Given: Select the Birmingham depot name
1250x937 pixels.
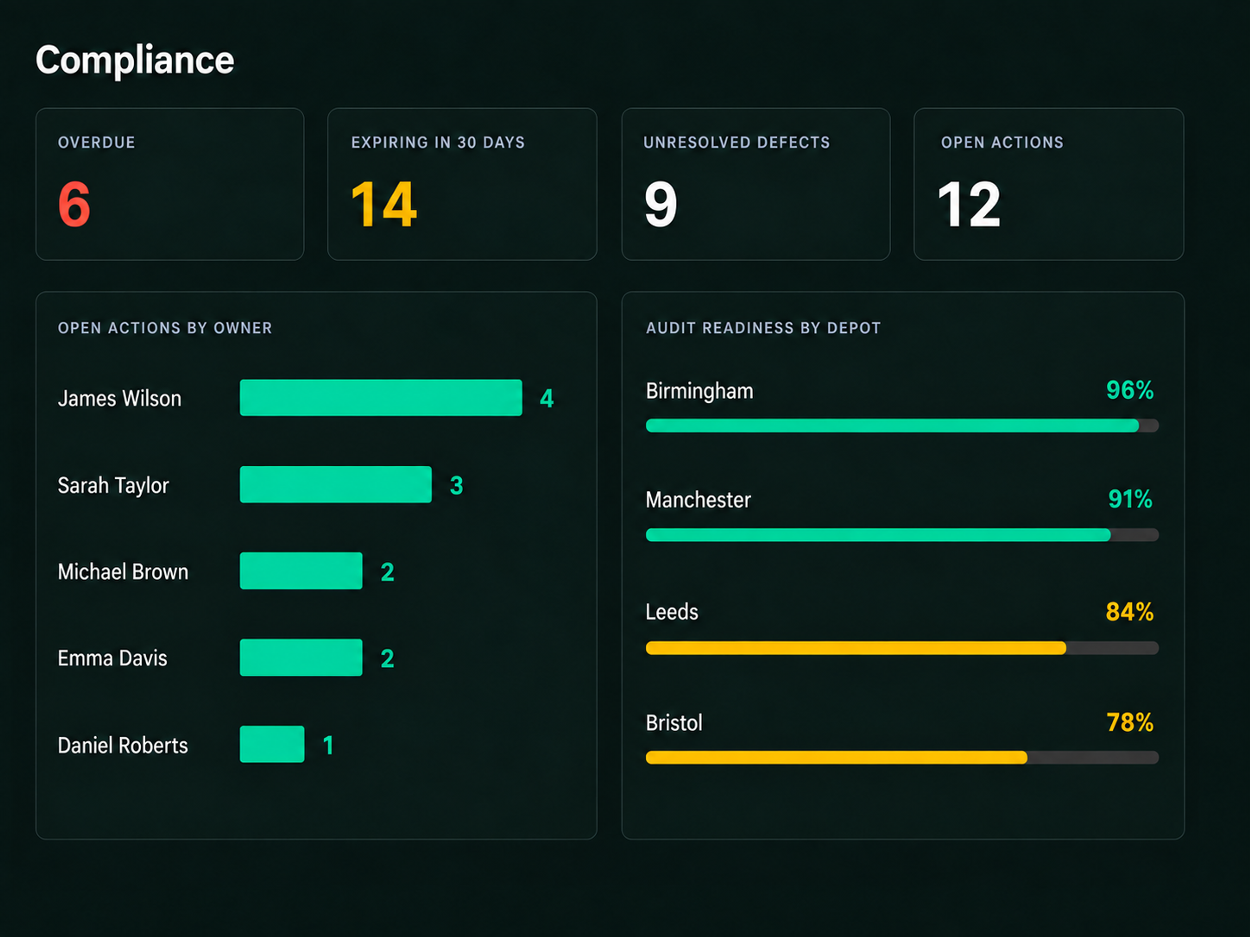Looking at the screenshot, I should [700, 391].
